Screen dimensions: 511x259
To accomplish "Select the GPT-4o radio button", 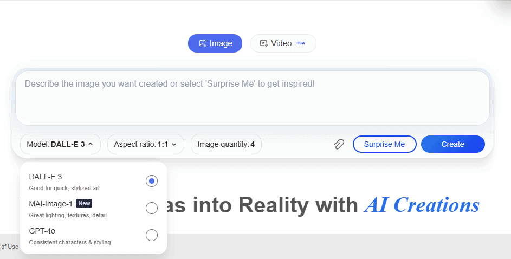I will 152,235.
